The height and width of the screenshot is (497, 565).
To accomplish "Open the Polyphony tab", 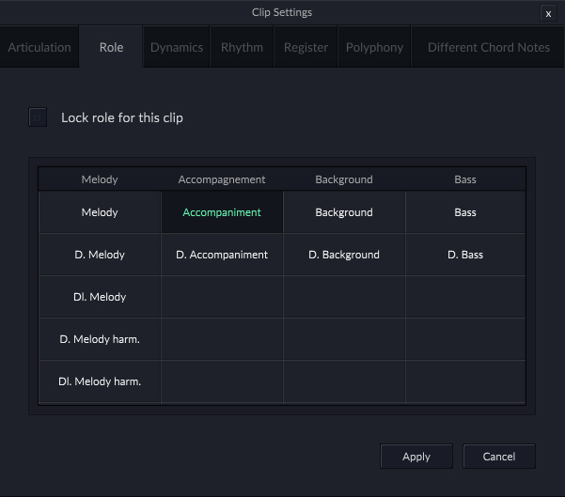I will (374, 48).
